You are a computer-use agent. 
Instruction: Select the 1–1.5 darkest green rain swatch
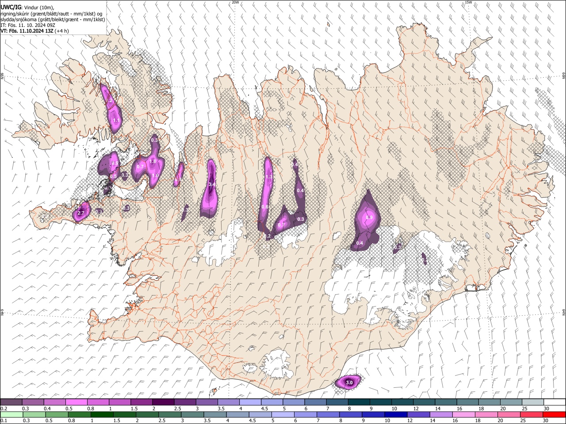[102, 414]
